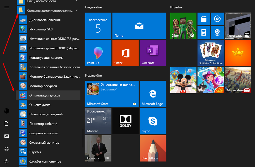Open Монитор брандмауэра Защитник...
The height and width of the screenshot is (167, 255).
48,76
